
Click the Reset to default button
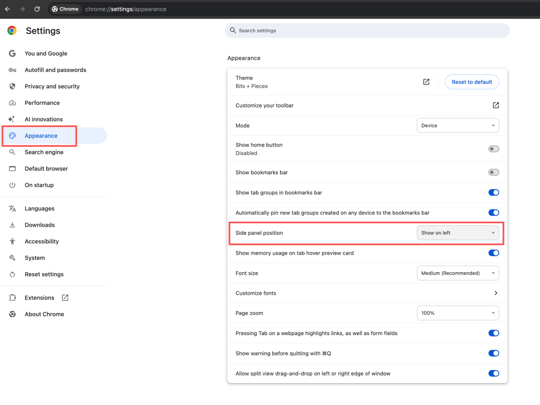471,82
